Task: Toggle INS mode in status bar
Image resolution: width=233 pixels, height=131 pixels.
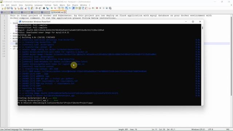Action: pos(228,130)
